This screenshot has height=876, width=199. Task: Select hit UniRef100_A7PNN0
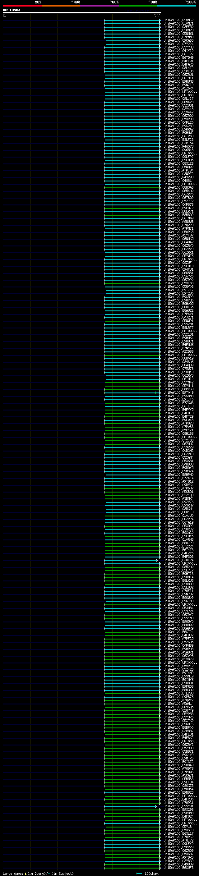click(x=178, y=37)
